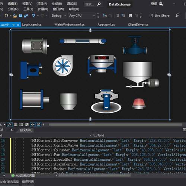Click the new project toolbar icon
Viewport: 186px width, 186px height.
(6, 16)
